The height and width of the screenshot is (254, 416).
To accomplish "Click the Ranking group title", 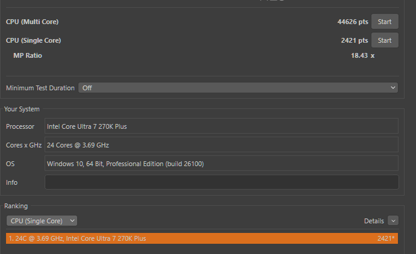I will tap(16, 206).
